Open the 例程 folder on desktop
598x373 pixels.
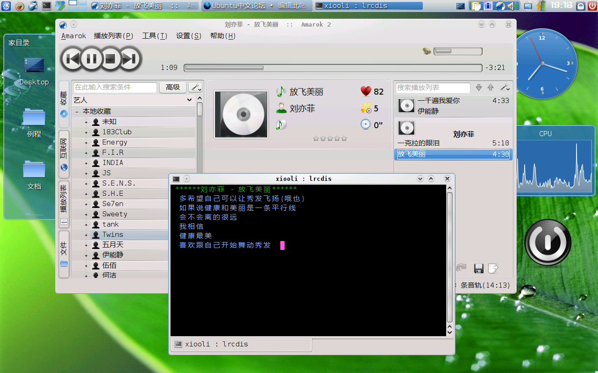(x=34, y=123)
